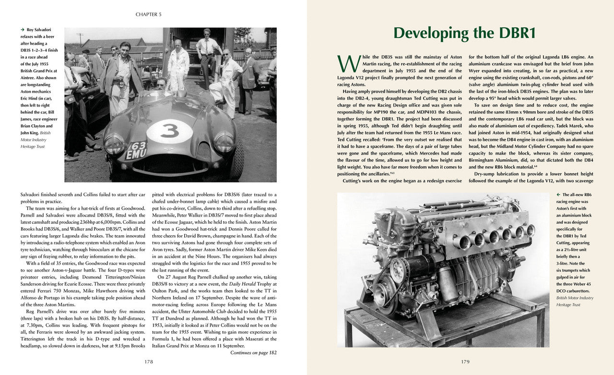Viewport: 614px width, 375px height.
Task: Click the arrow beside 'The all-new RB6' caption
Action: pos(558,194)
